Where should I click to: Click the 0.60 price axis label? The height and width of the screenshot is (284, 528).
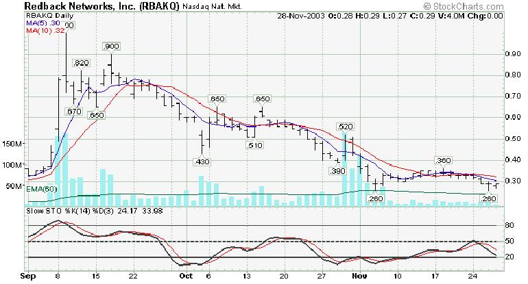513,117
